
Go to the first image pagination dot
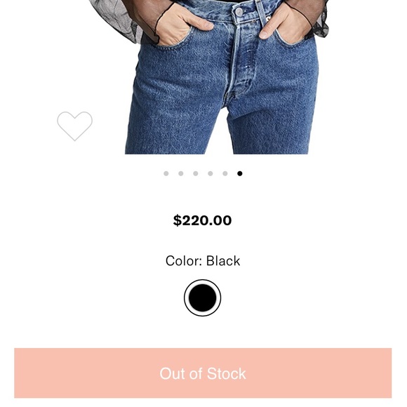tap(166, 173)
